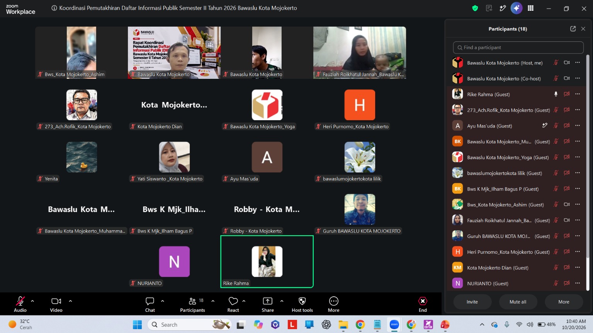The image size is (593, 333).
Task: Open the Zoom apps grid icon
Action: pos(531,8)
